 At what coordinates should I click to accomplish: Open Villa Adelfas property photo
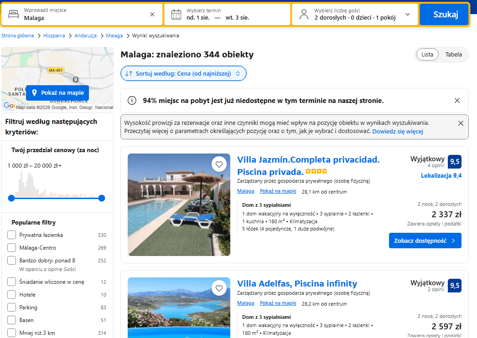(x=179, y=307)
